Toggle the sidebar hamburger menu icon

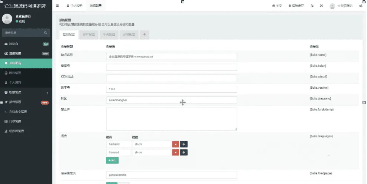(57, 6)
